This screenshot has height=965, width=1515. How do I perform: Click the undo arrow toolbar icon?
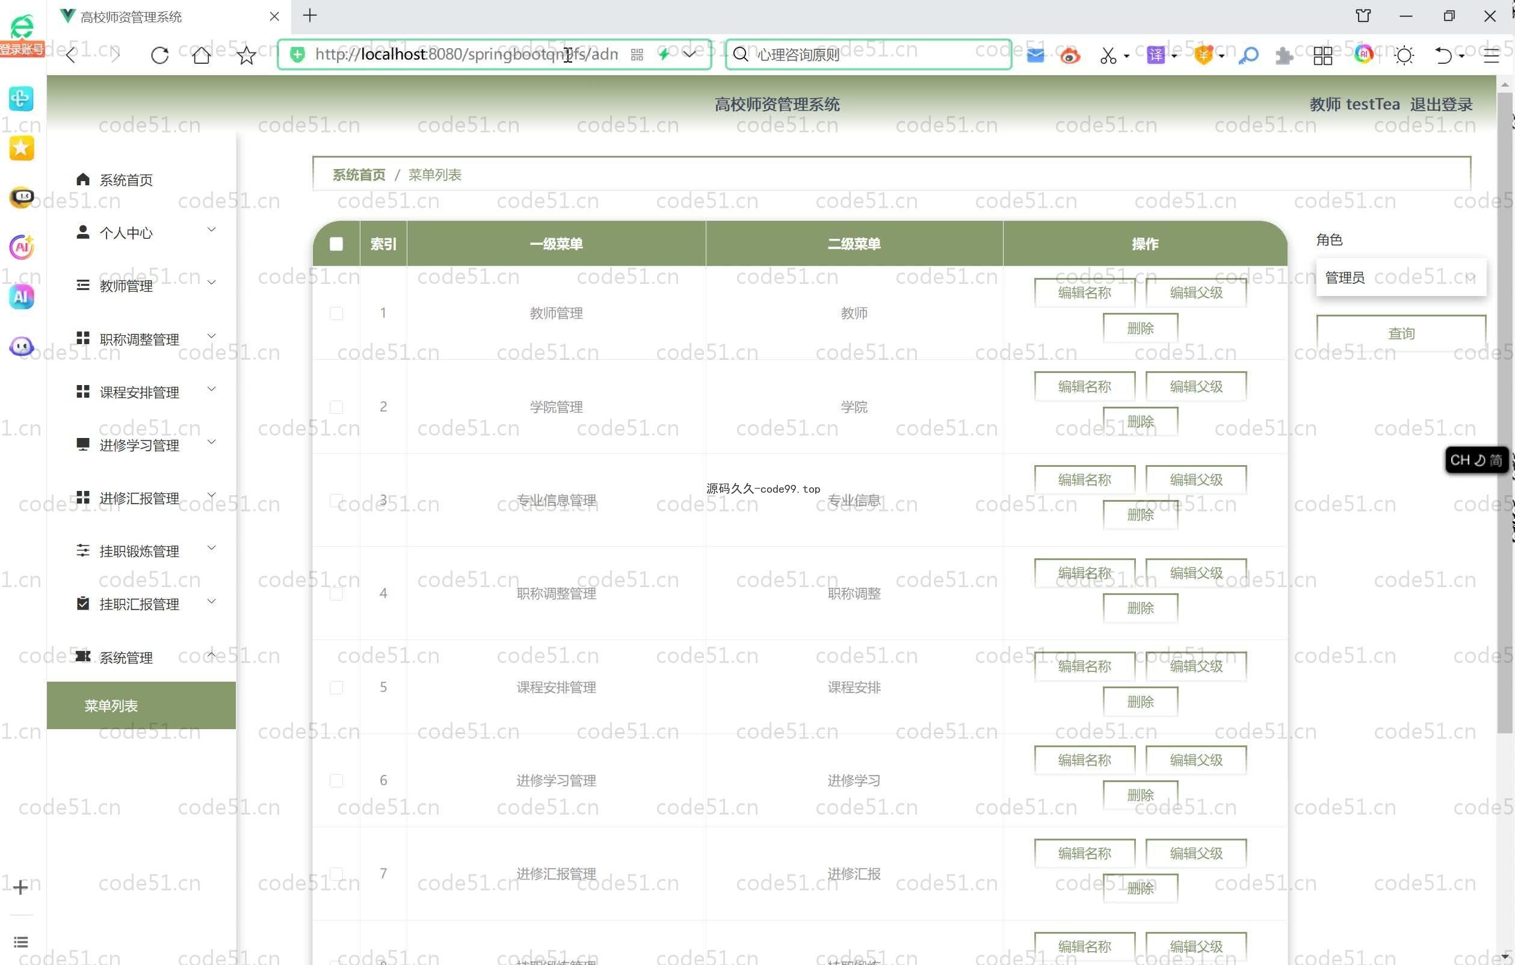(x=1443, y=55)
